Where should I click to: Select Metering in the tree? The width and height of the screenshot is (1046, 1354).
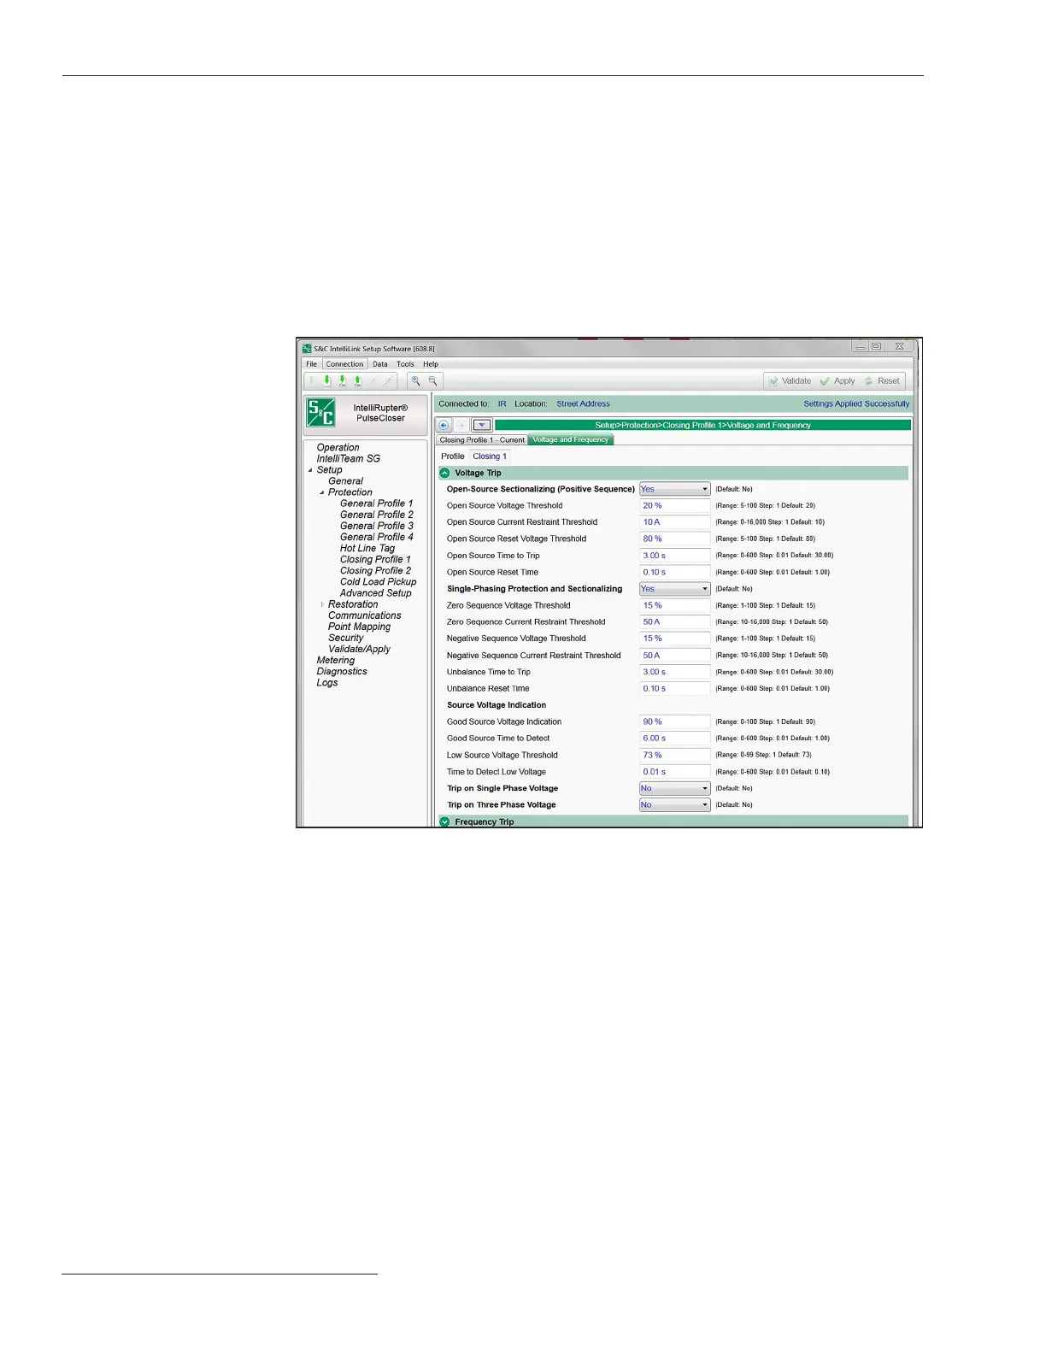click(335, 660)
